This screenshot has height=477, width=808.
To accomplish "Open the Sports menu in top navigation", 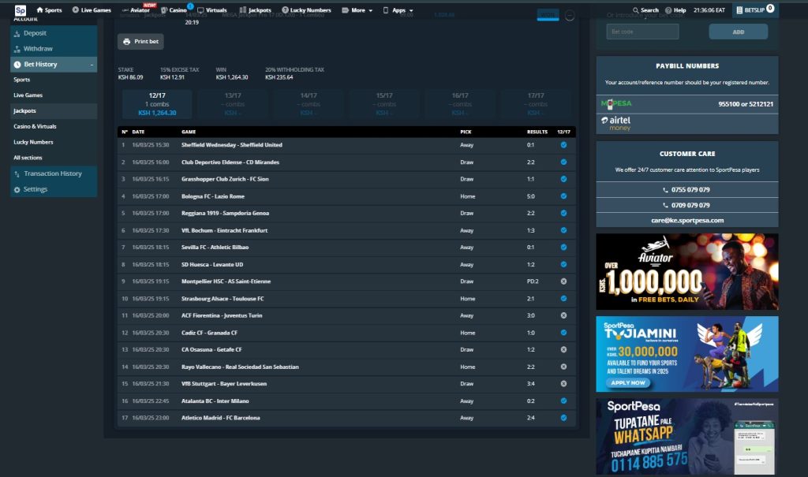I will [x=49, y=9].
